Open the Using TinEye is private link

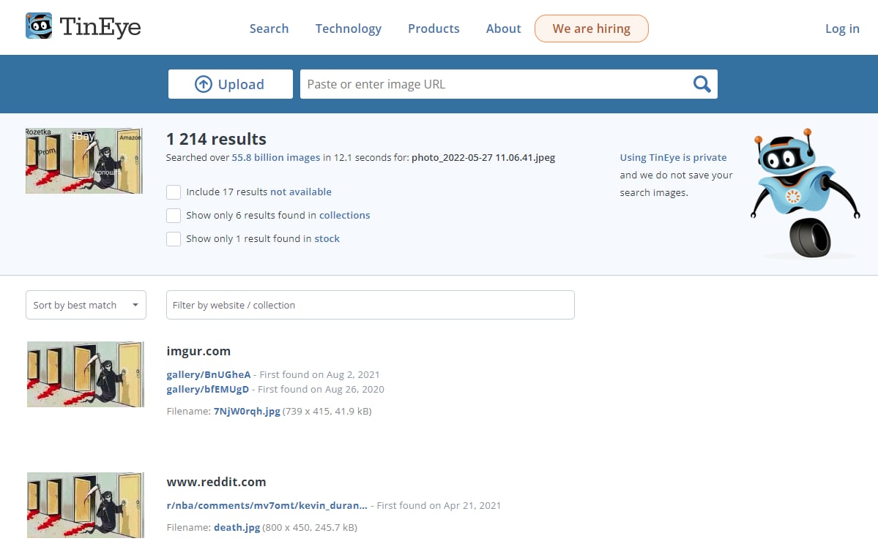click(x=673, y=158)
